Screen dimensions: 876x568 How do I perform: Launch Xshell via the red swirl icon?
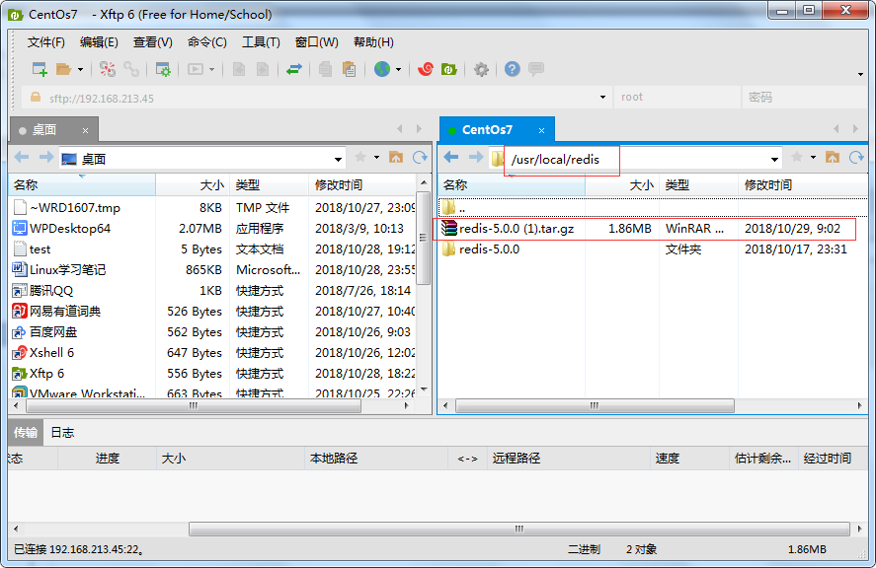426,69
